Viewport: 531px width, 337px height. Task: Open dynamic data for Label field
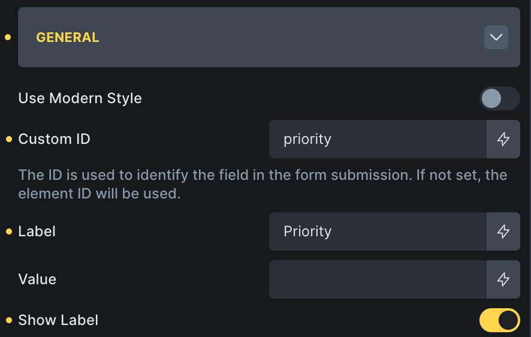click(503, 231)
